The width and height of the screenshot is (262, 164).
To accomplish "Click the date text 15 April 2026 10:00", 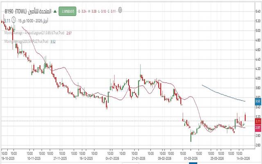I will point(33,20).
